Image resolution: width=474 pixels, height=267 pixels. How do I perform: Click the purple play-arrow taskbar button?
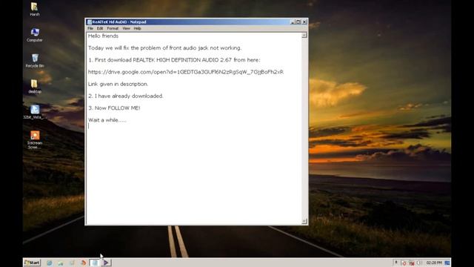pyautogui.click(x=106, y=263)
